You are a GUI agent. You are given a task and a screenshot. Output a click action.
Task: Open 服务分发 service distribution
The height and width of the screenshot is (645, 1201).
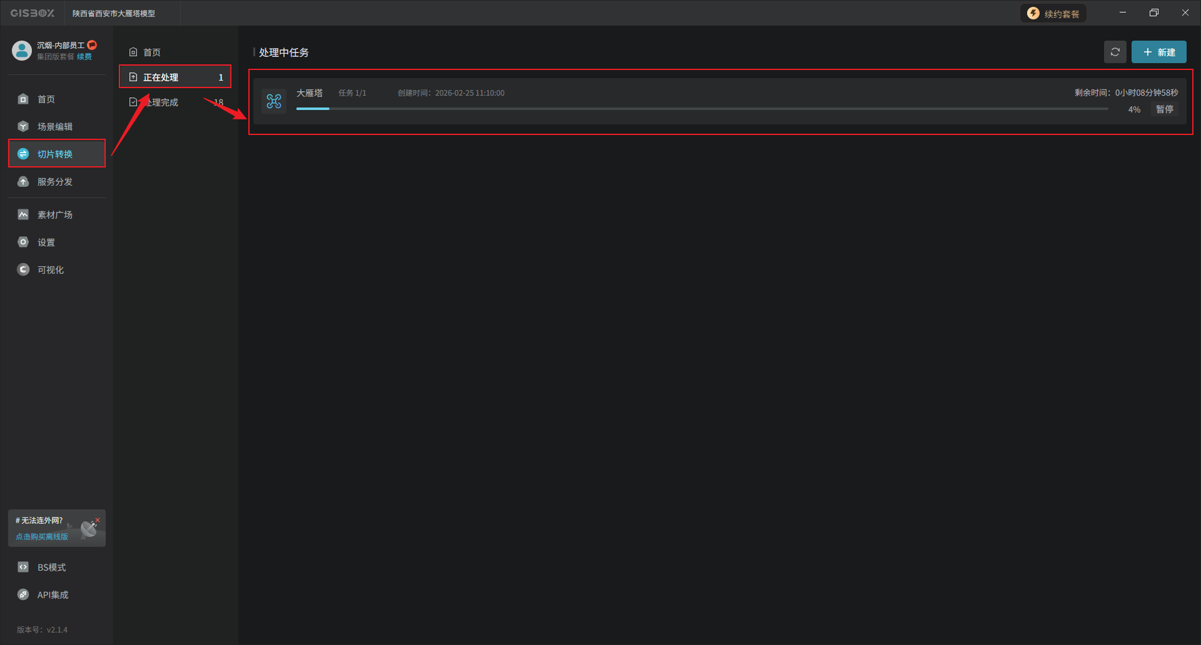point(54,182)
